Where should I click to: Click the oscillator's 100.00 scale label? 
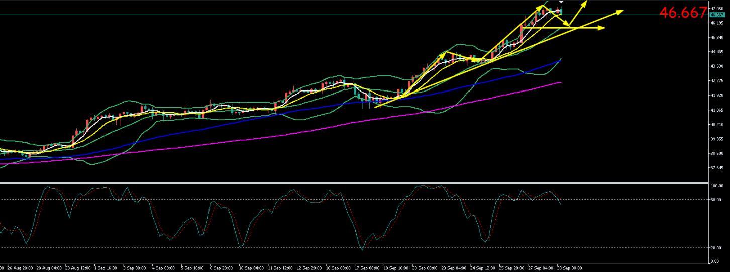tap(717, 186)
